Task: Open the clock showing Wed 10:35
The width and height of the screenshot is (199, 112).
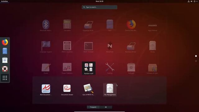Action: [99, 1]
